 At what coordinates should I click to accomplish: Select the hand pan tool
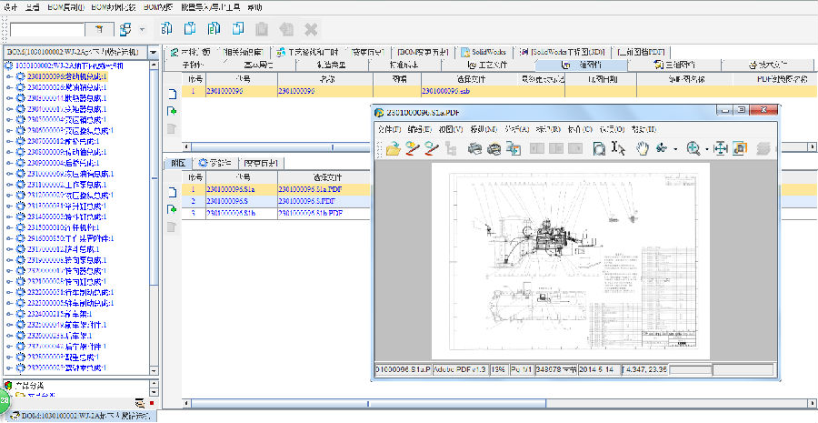tap(642, 147)
